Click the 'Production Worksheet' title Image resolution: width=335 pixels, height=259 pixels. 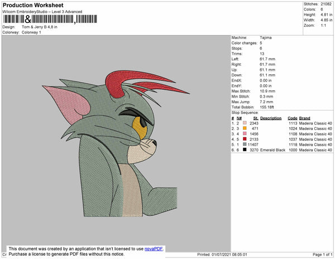33,5
